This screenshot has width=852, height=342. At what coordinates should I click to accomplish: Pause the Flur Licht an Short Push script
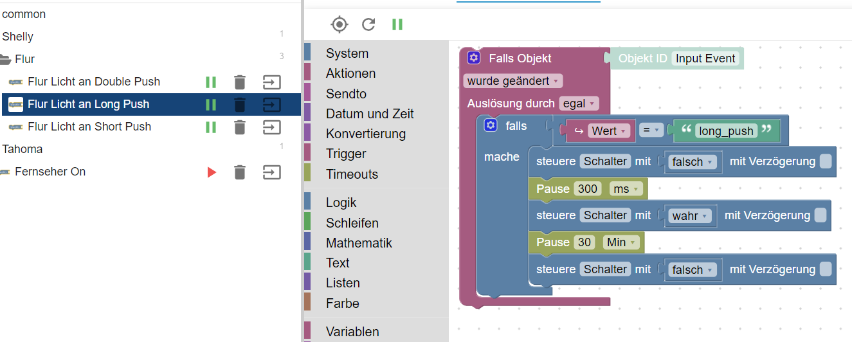[210, 127]
